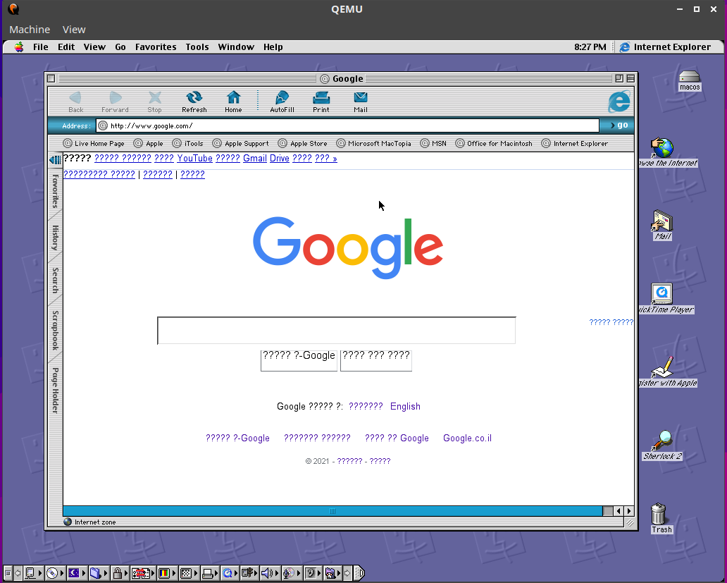This screenshot has width=727, height=583.
Task: Switch to the Page Holder side tab
Action: 55,391
